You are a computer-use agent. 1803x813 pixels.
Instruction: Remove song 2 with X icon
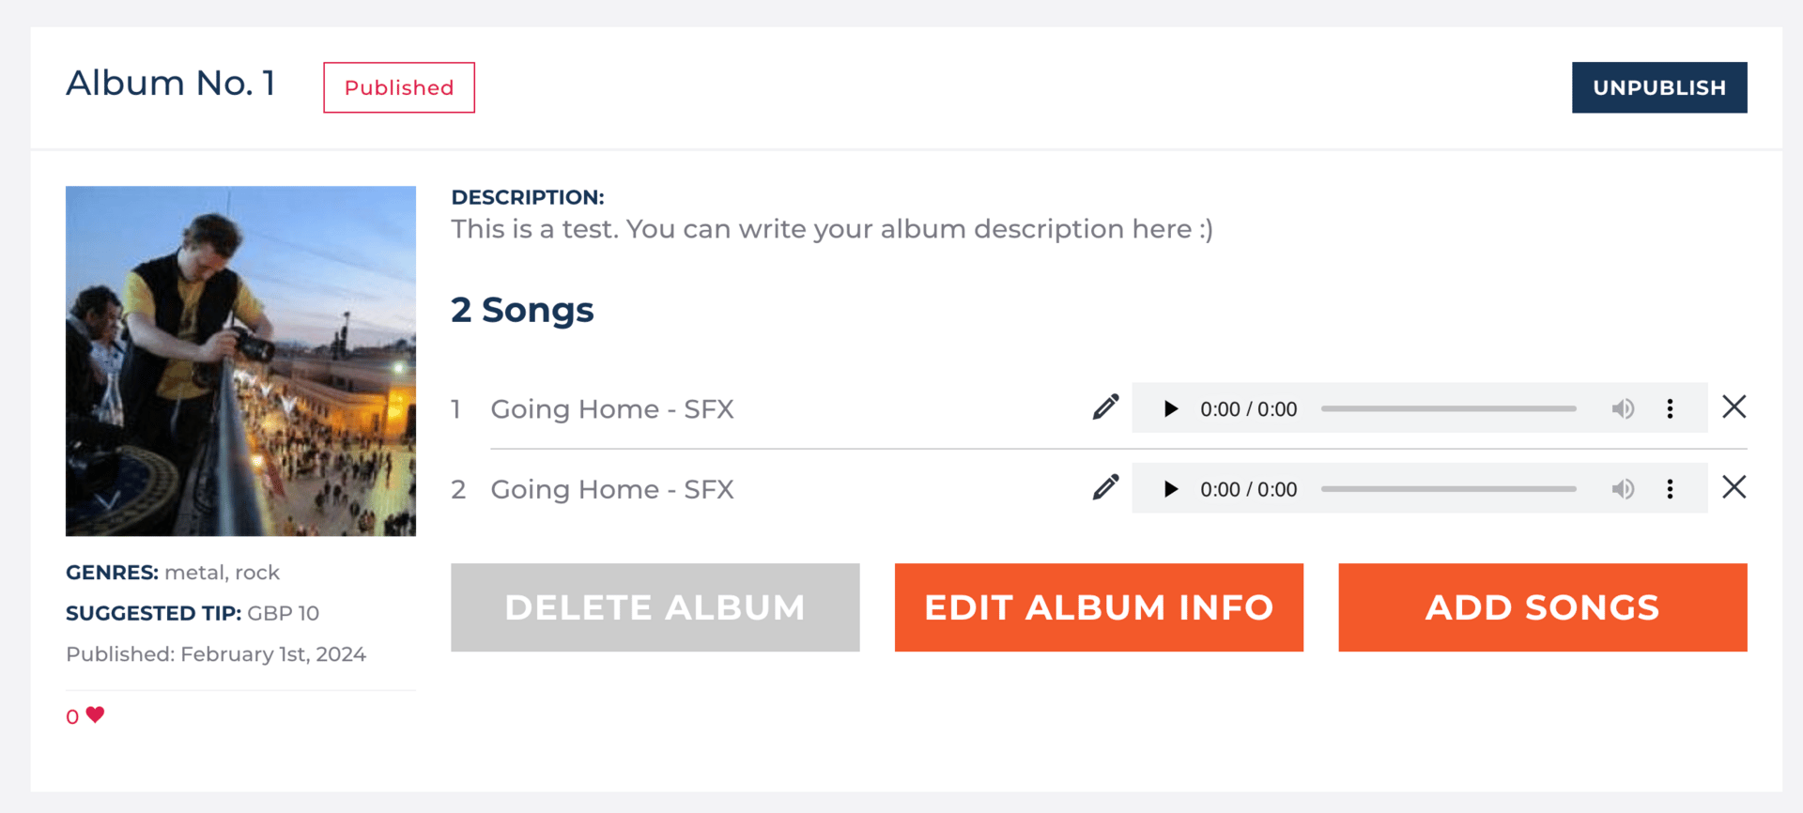1734,487
